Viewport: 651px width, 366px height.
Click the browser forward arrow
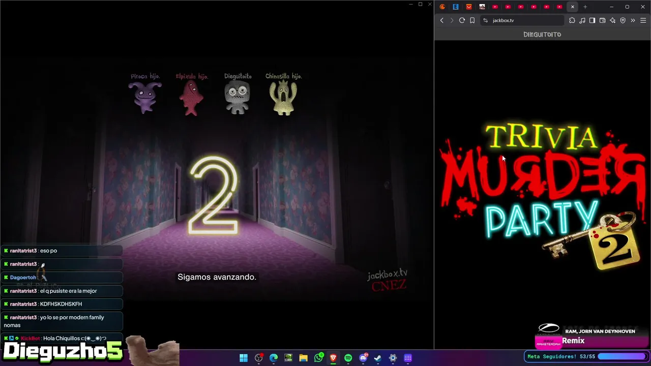[452, 20]
